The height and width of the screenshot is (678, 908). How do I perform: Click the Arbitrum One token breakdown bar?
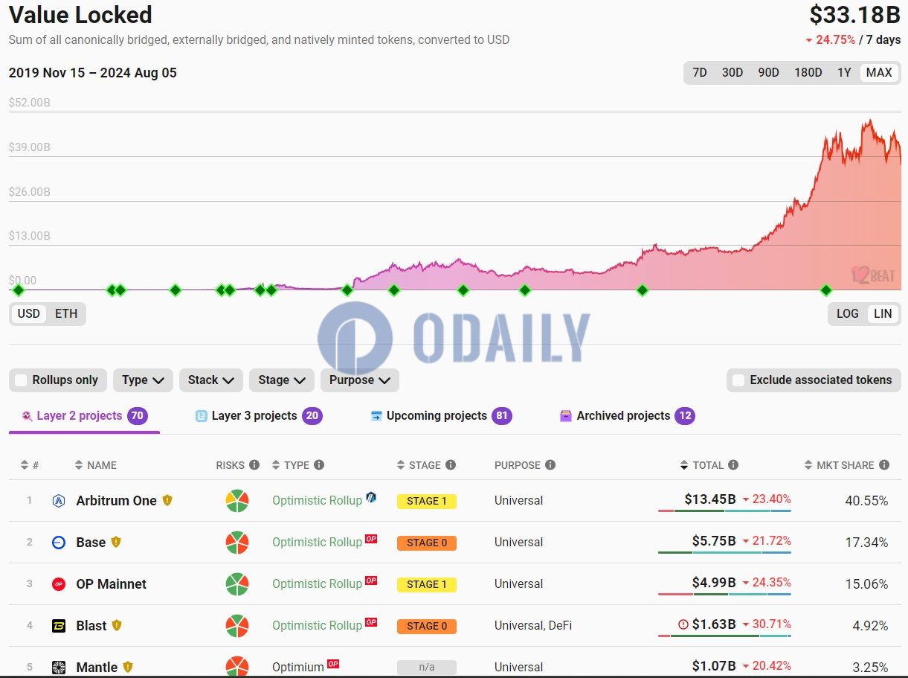724,511
